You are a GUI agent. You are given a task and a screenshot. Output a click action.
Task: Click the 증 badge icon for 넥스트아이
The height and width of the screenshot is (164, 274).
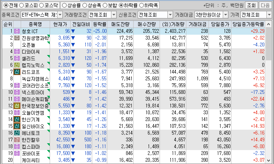coord(17,92)
